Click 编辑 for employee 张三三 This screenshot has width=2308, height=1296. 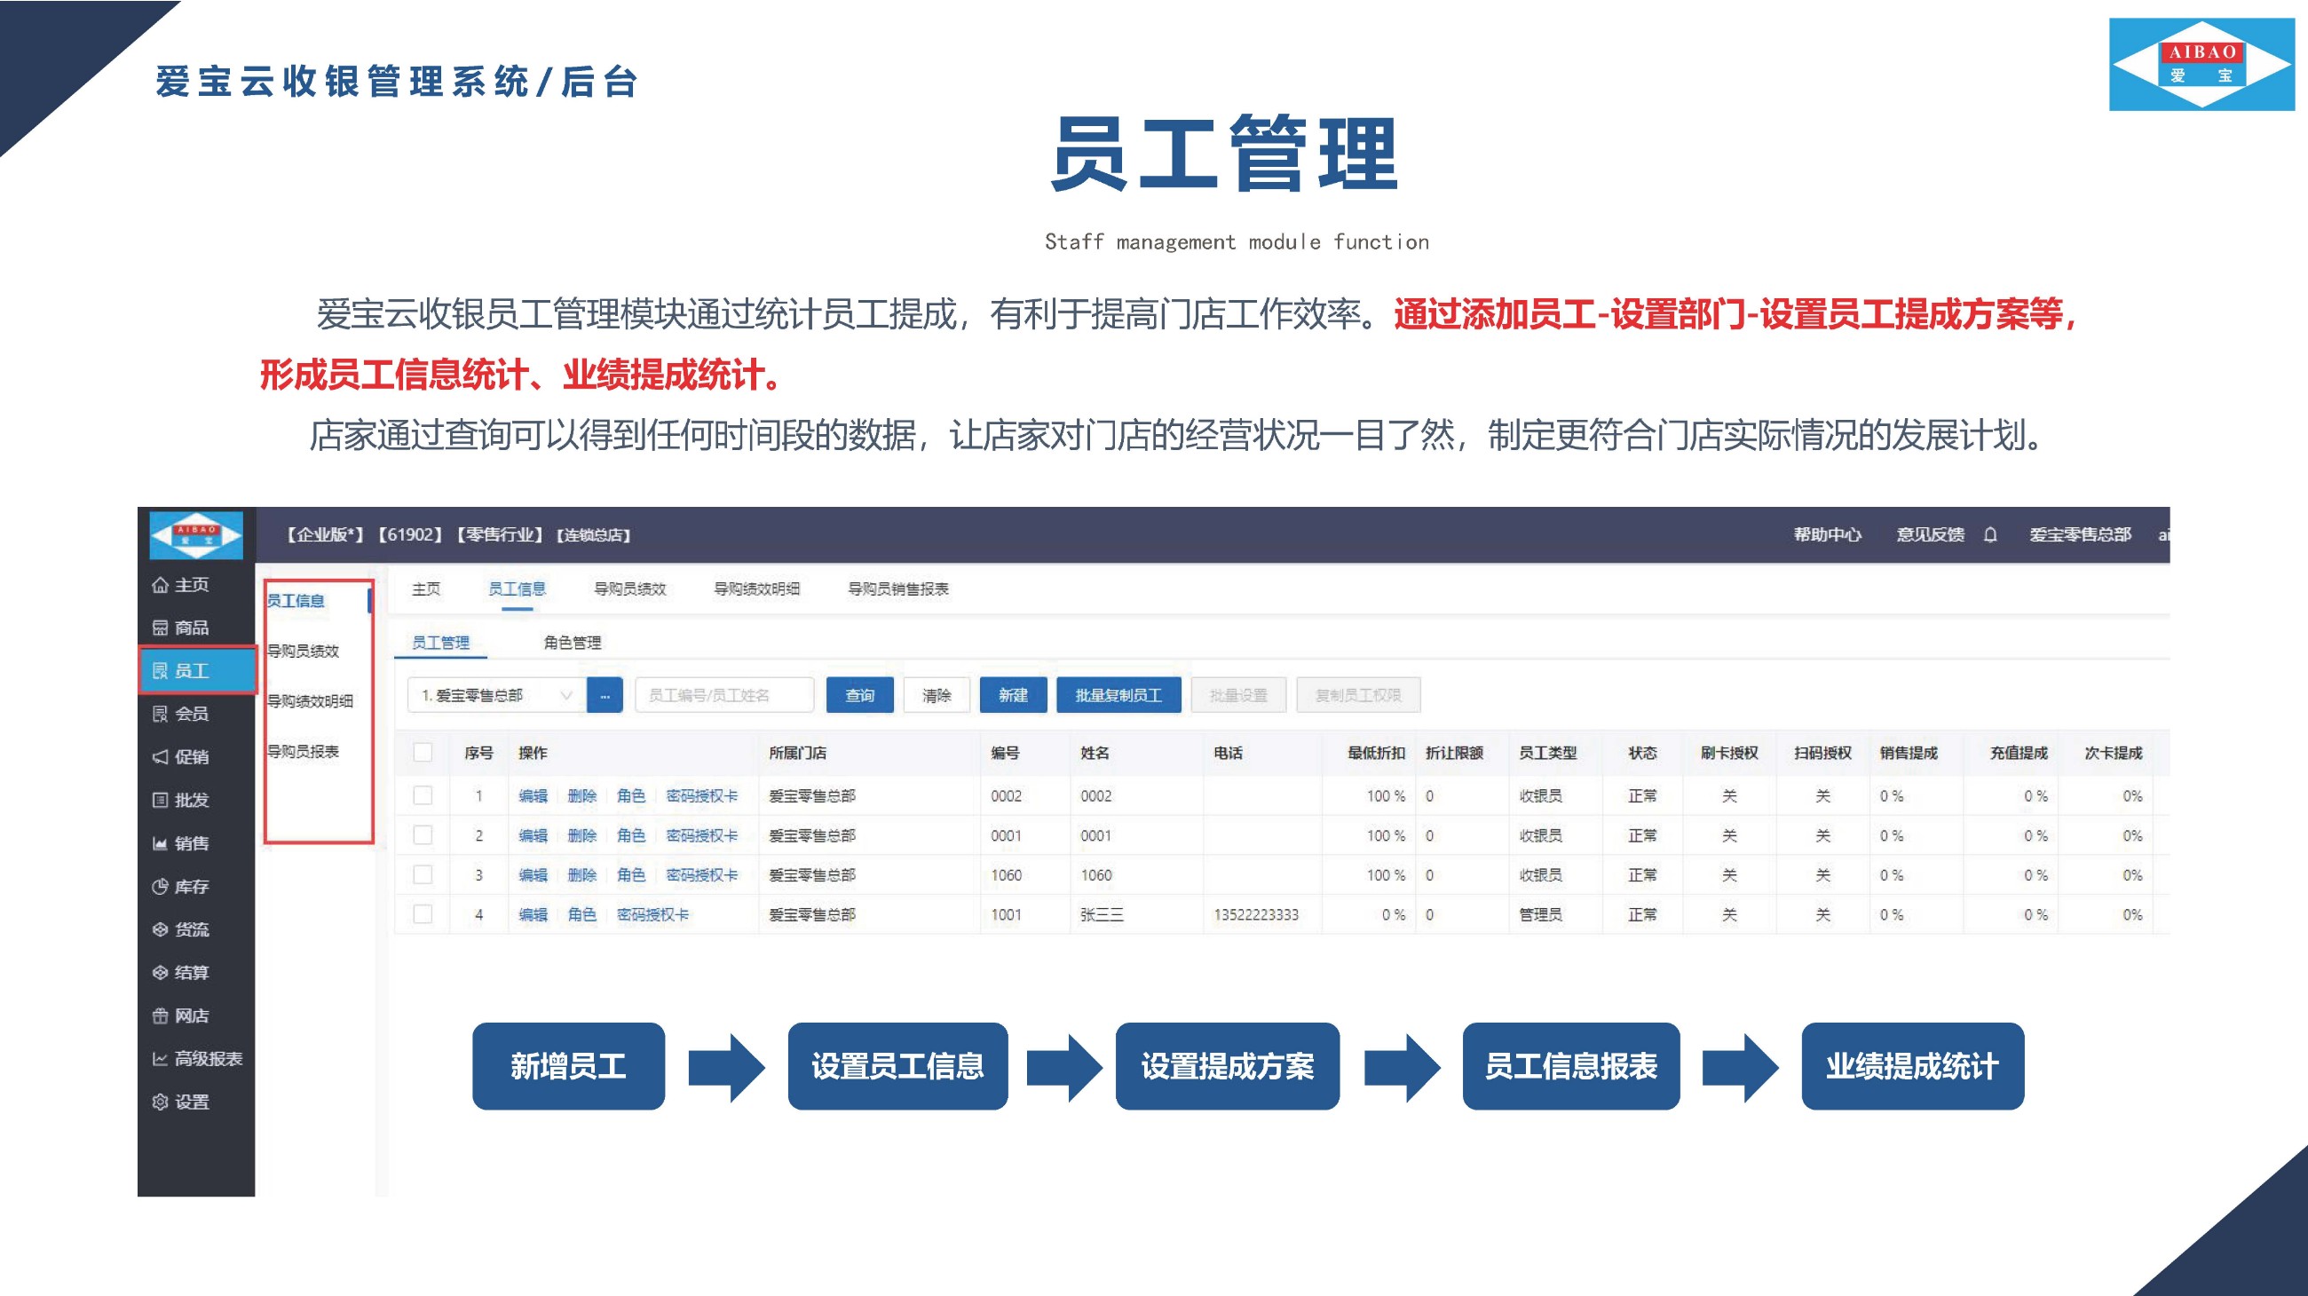534,914
